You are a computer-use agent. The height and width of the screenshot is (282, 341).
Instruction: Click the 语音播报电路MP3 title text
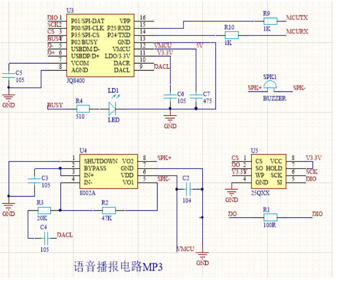[x=118, y=267]
